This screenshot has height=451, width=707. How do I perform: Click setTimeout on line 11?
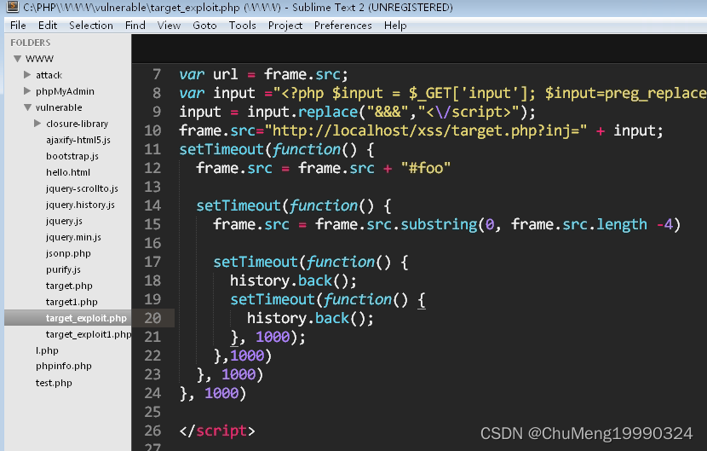pos(221,149)
